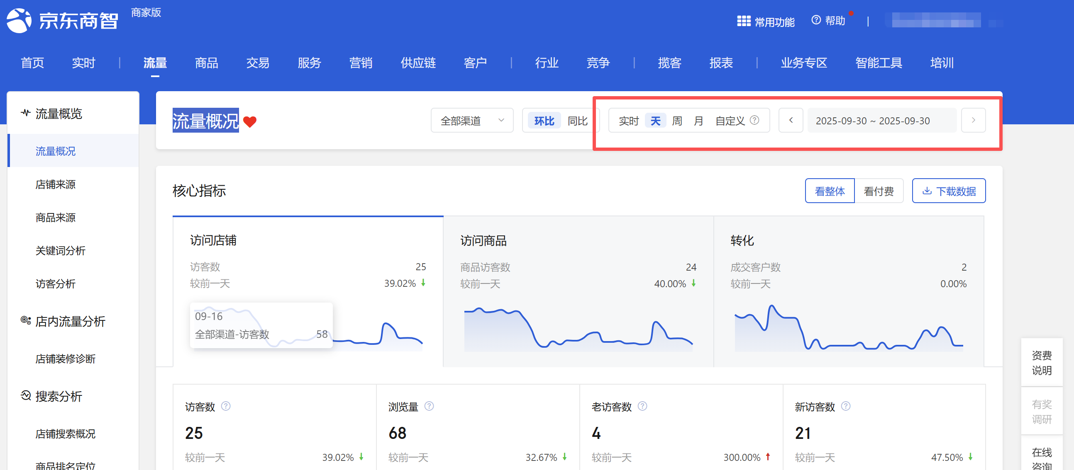This screenshot has width=1074, height=470.
Task: Click the 帮助 question mark icon
Action: [816, 20]
